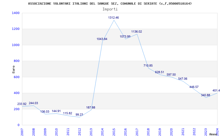The height and width of the screenshot is (137, 220).
Task: Click the 2013 x-axis year label
Action: tap(91, 132)
